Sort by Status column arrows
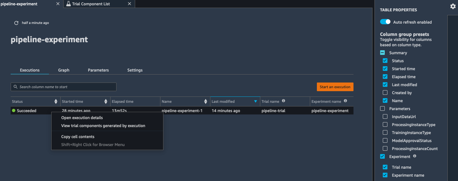The width and height of the screenshot is (458, 181). tap(56, 101)
